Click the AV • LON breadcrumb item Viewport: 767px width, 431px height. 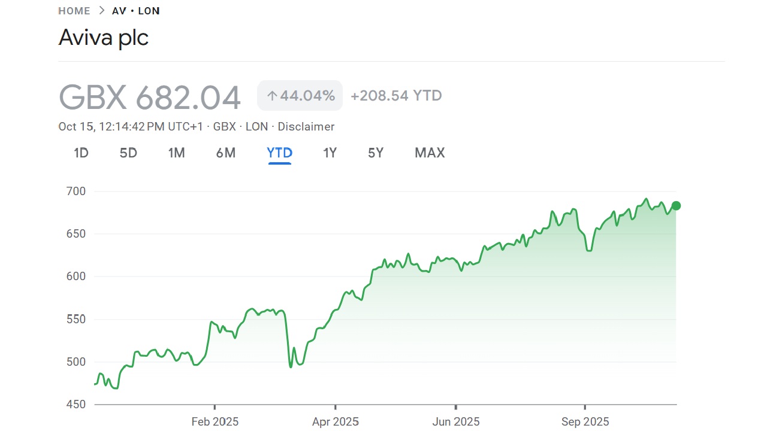pos(136,10)
